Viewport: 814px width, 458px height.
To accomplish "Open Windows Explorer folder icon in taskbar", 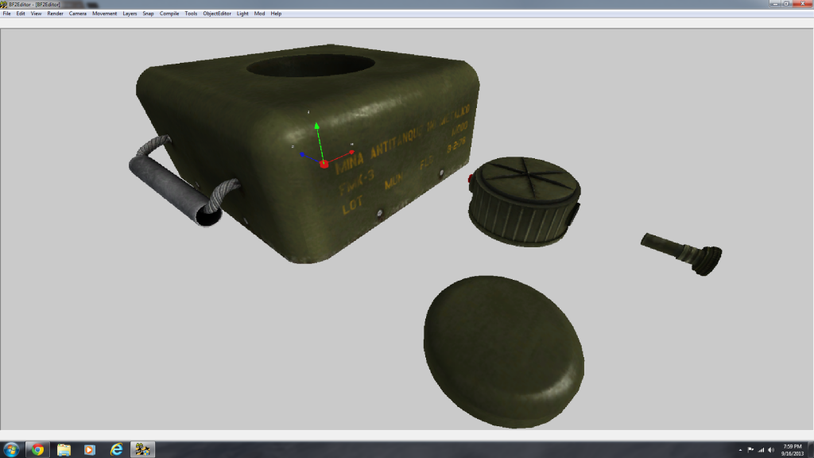I will (64, 449).
